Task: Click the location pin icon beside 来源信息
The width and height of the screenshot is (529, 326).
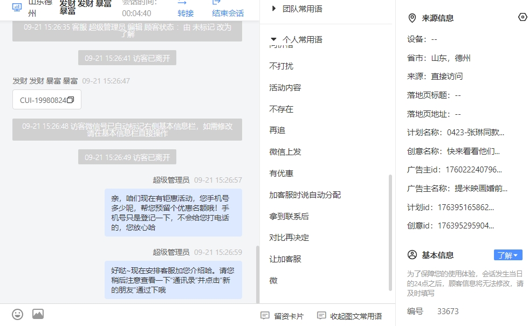Action: click(412, 18)
